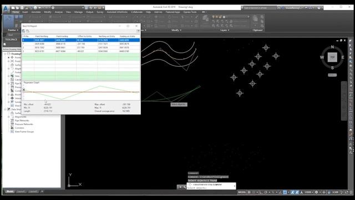Click help icon in Best Fit Report toolbar
Image resolution: width=355 pixels, height=200 pixels.
(138, 31)
